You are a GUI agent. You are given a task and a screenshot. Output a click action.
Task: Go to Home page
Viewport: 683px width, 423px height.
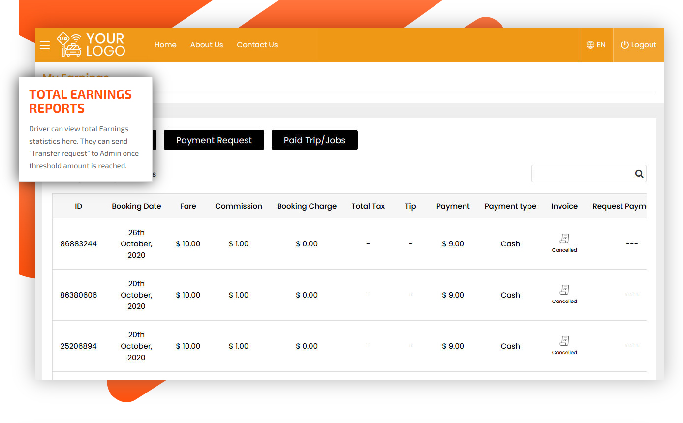point(165,45)
